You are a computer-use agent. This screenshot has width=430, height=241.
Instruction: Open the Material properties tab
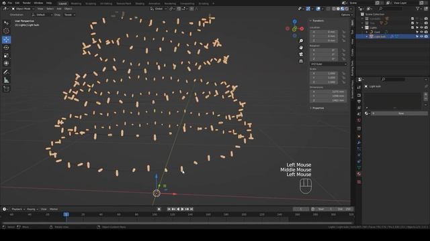coord(359,174)
